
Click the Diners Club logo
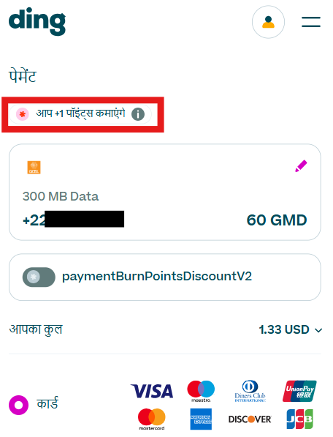pyautogui.click(x=250, y=391)
